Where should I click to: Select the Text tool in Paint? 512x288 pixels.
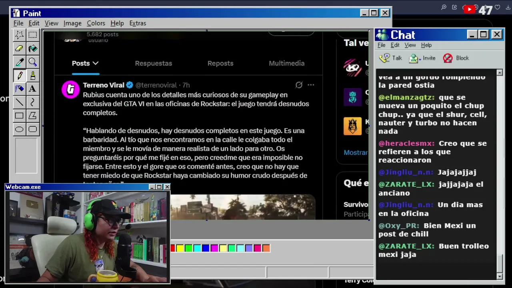33,89
